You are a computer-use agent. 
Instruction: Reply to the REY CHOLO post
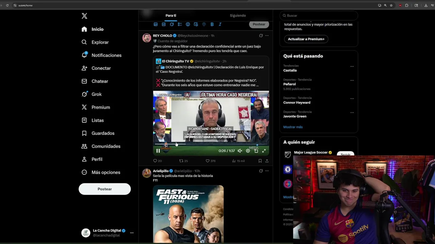click(157, 161)
